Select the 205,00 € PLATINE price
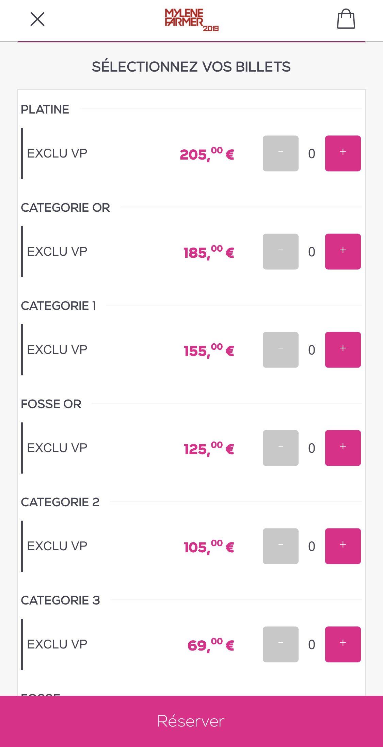 207,154
